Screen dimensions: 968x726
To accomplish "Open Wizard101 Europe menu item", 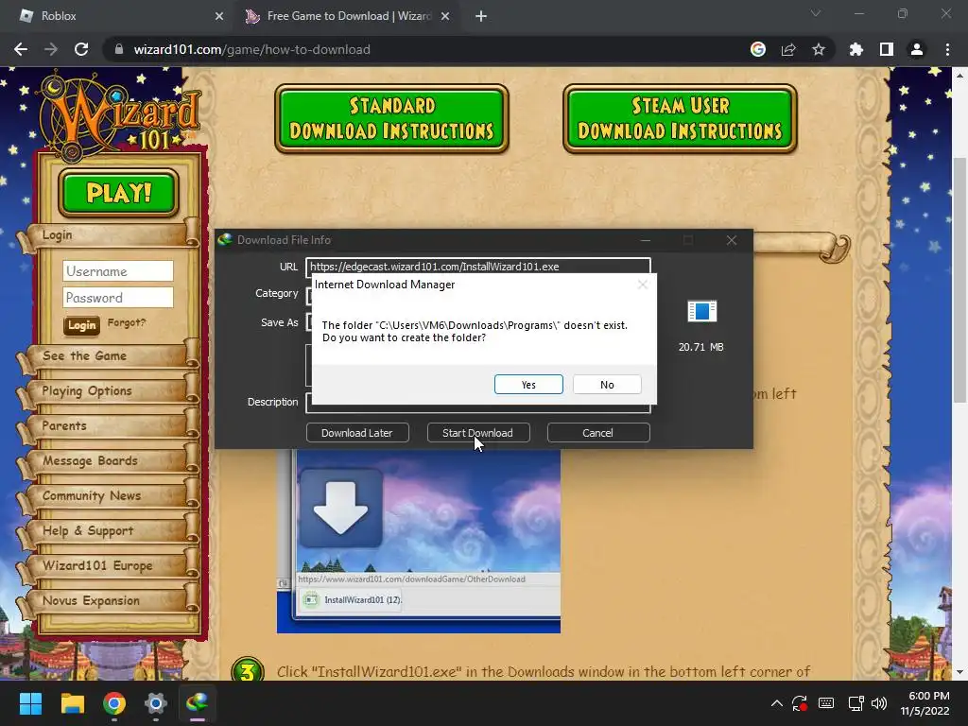I will (x=110, y=565).
